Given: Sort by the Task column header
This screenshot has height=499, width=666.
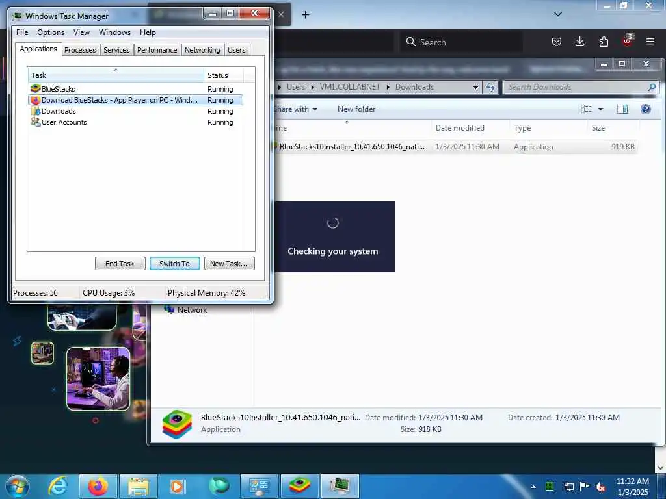Looking at the screenshot, I should 116,75.
